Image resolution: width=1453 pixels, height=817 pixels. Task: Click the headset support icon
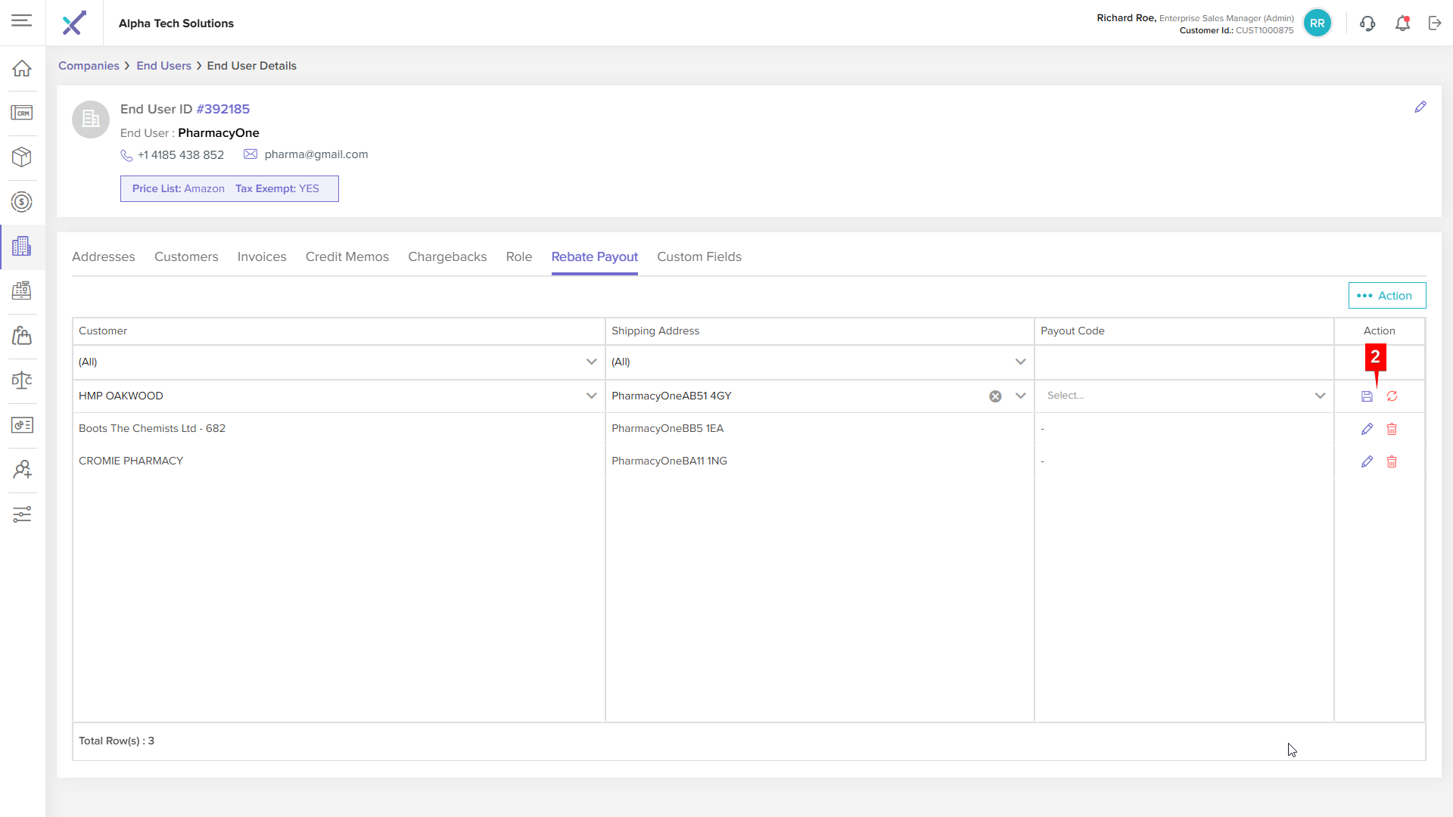pyautogui.click(x=1367, y=23)
